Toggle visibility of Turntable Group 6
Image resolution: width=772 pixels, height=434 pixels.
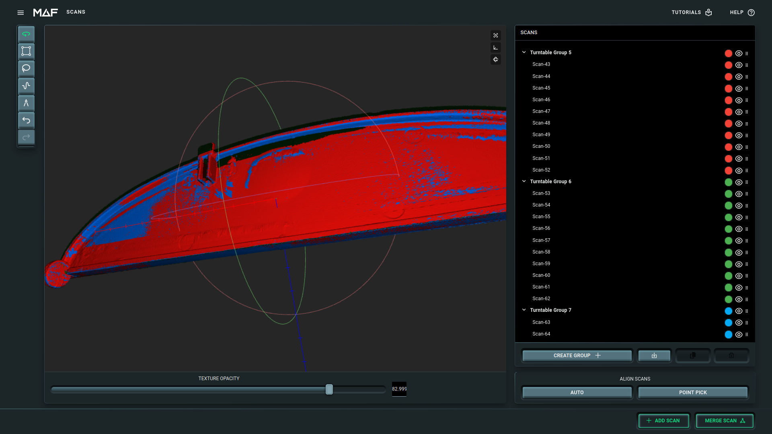[739, 182]
